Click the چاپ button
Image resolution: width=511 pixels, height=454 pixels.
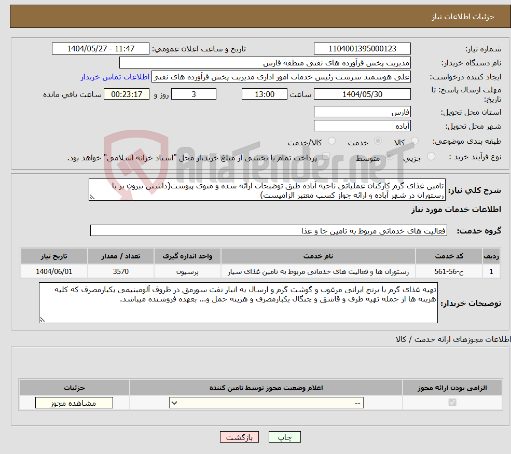(284, 437)
